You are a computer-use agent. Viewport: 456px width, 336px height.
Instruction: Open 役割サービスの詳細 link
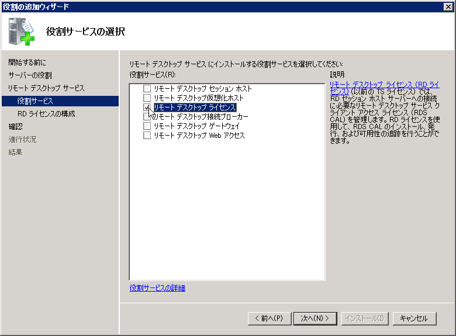click(157, 287)
